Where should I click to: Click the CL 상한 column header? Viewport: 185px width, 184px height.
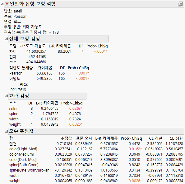click(x=176, y=138)
